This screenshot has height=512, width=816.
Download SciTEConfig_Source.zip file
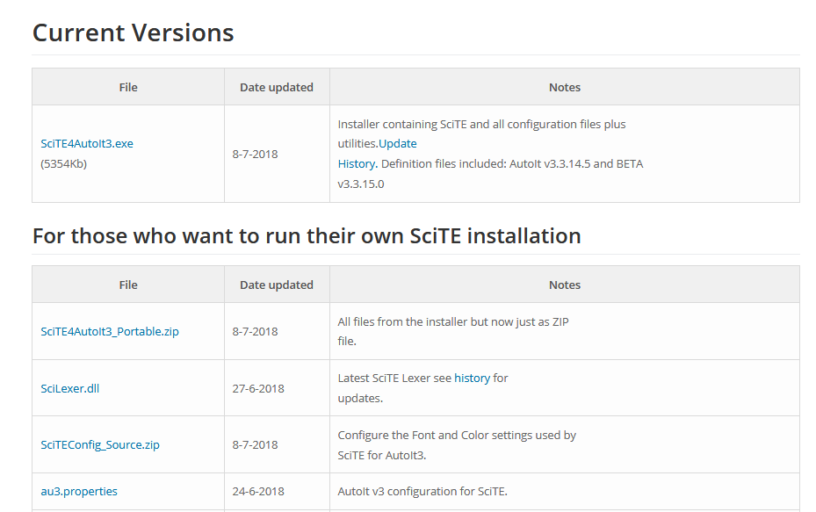coord(100,445)
